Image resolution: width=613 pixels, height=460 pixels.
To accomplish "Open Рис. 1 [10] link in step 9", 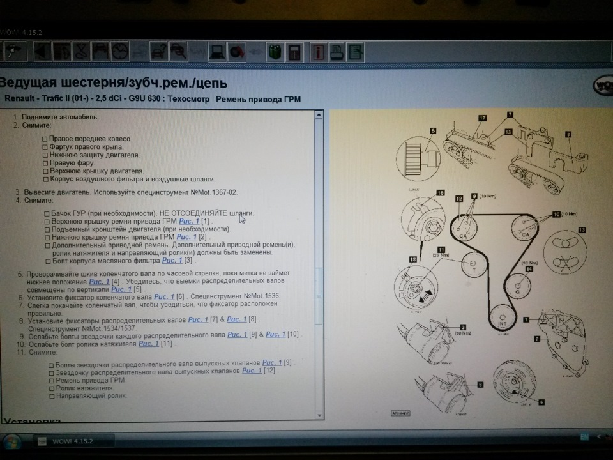I will pos(276,334).
